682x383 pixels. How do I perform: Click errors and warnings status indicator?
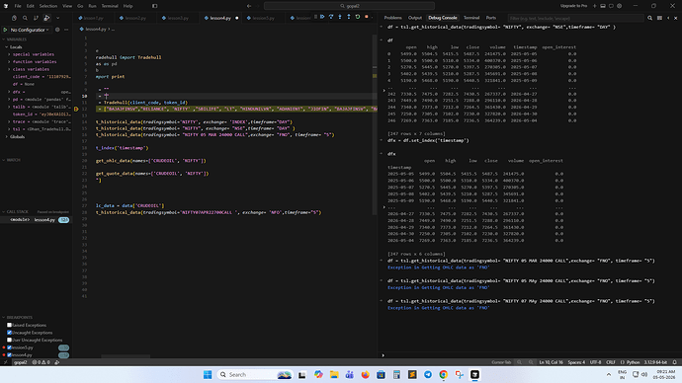pos(41,362)
